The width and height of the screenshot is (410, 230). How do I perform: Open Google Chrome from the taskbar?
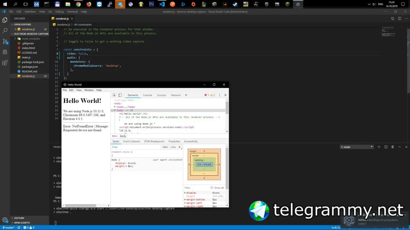78,4
